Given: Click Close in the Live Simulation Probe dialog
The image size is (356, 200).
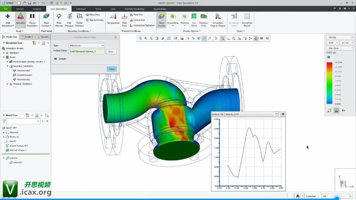Looking at the screenshot, I should click(111, 69).
